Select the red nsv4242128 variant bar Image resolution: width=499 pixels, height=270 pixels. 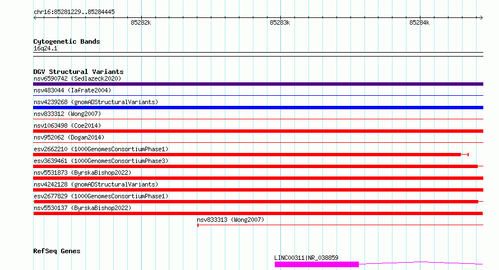(258, 190)
